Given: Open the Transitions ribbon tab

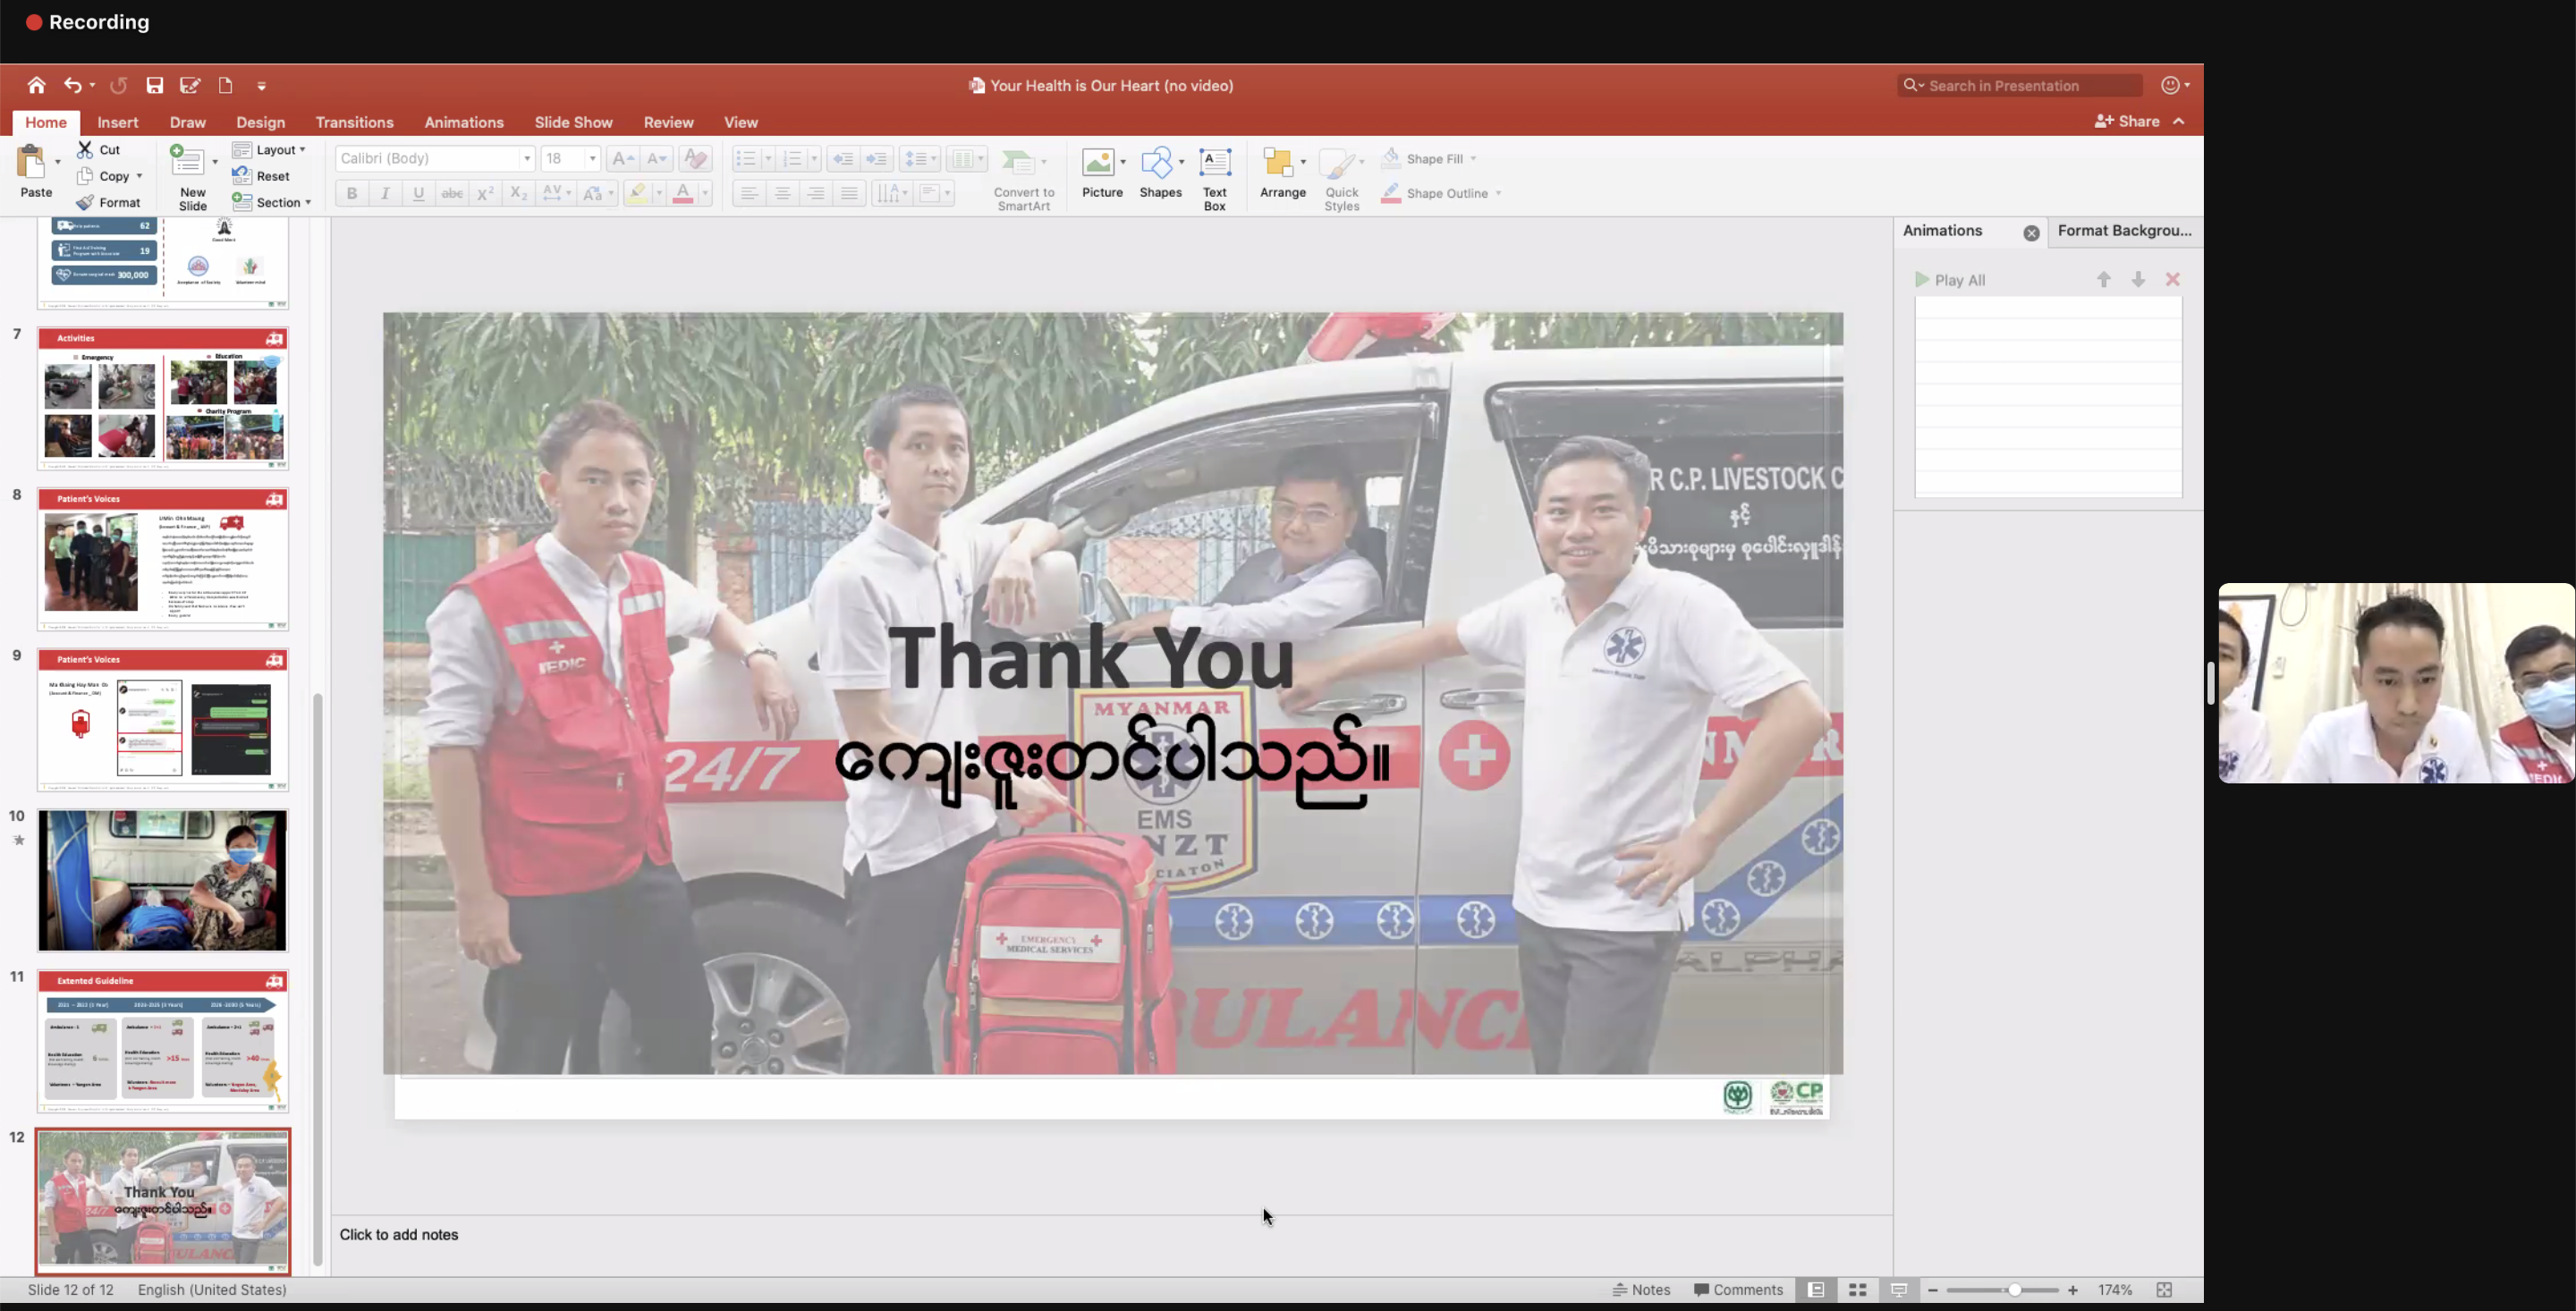Looking at the screenshot, I should (x=354, y=122).
